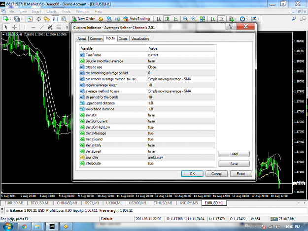The height and width of the screenshot is (231, 308).
Task: Select the Fibonacci retracement tool
Action: click(x=59, y=27)
